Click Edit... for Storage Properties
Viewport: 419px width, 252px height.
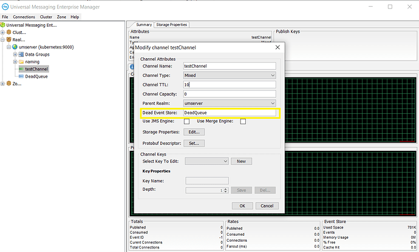click(x=194, y=132)
